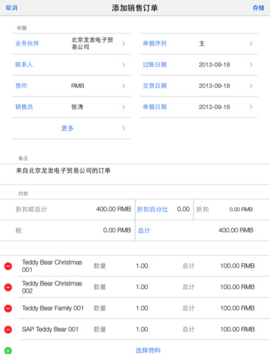This screenshot has height=354, width=270.
Task: Tap 取消 to cancel the order
Action: [x=12, y=8]
